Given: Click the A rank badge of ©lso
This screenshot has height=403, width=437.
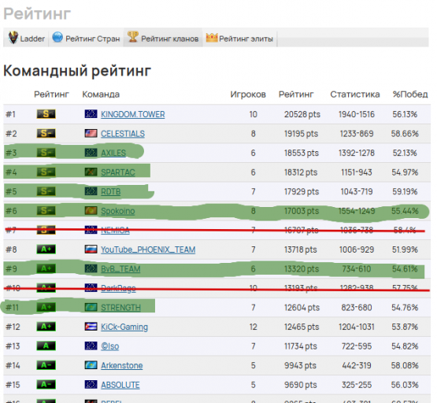Looking at the screenshot, I should (46, 346).
